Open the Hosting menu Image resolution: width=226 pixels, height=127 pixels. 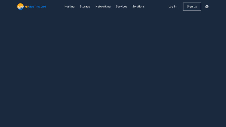tap(69, 7)
